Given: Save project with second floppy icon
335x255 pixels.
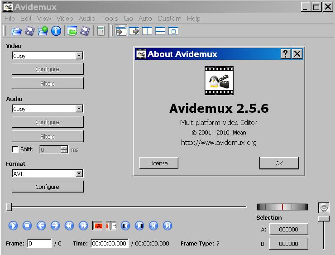Looking at the screenshot, I should point(85,31).
